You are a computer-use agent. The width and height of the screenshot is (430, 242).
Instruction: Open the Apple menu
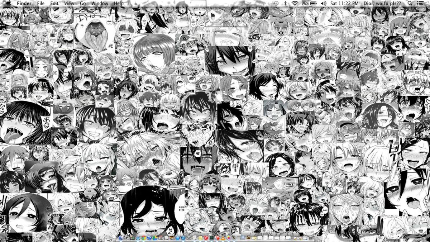click(8, 3)
